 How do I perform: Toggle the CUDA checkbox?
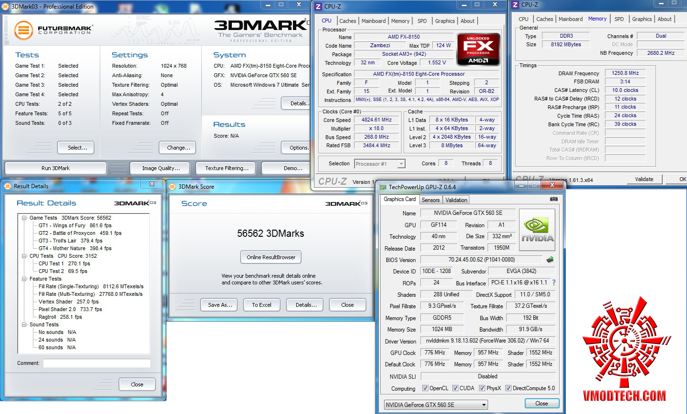[455, 388]
